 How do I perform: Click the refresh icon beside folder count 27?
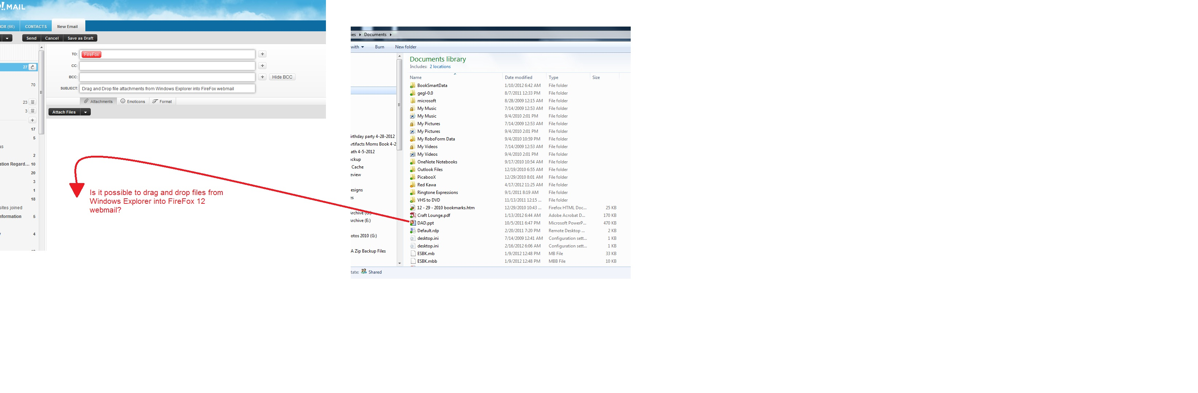coord(32,67)
